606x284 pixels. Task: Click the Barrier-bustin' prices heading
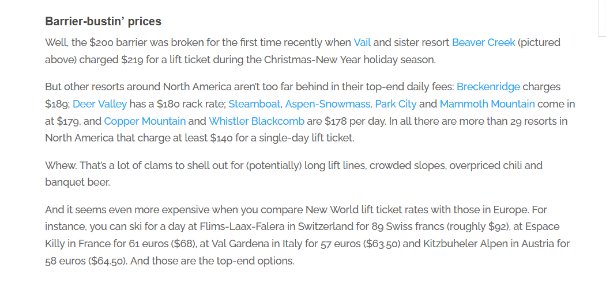point(103,21)
